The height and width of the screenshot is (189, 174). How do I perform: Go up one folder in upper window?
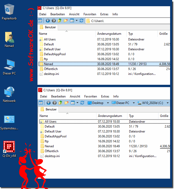coord(60,21)
